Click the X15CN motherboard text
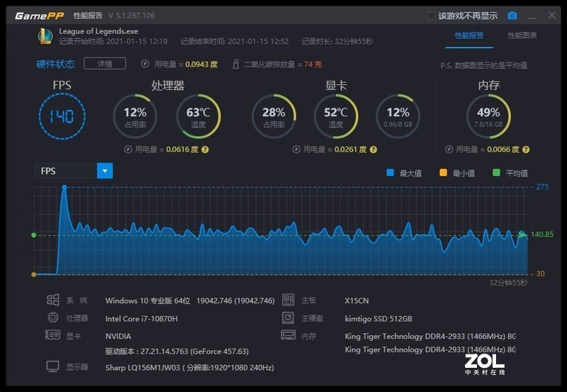 [357, 301]
